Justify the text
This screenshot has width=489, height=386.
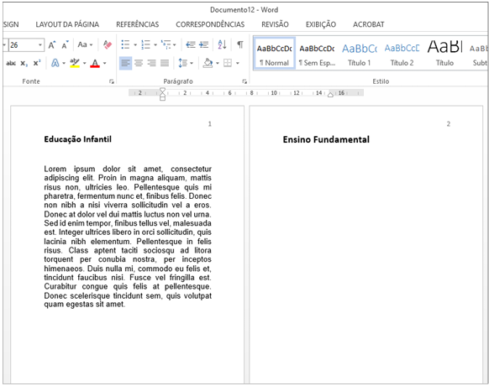[x=165, y=63]
